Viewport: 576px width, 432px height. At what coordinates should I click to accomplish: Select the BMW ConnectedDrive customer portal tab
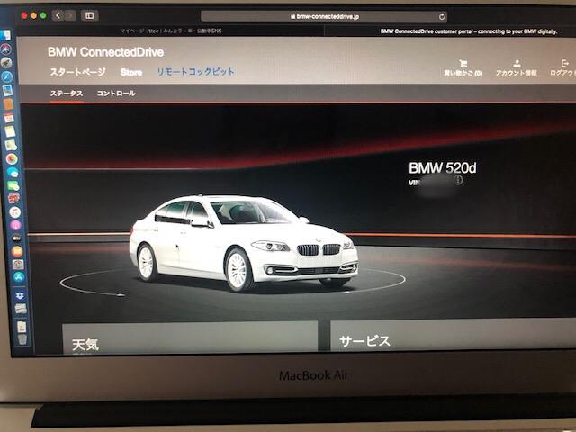[x=468, y=31]
